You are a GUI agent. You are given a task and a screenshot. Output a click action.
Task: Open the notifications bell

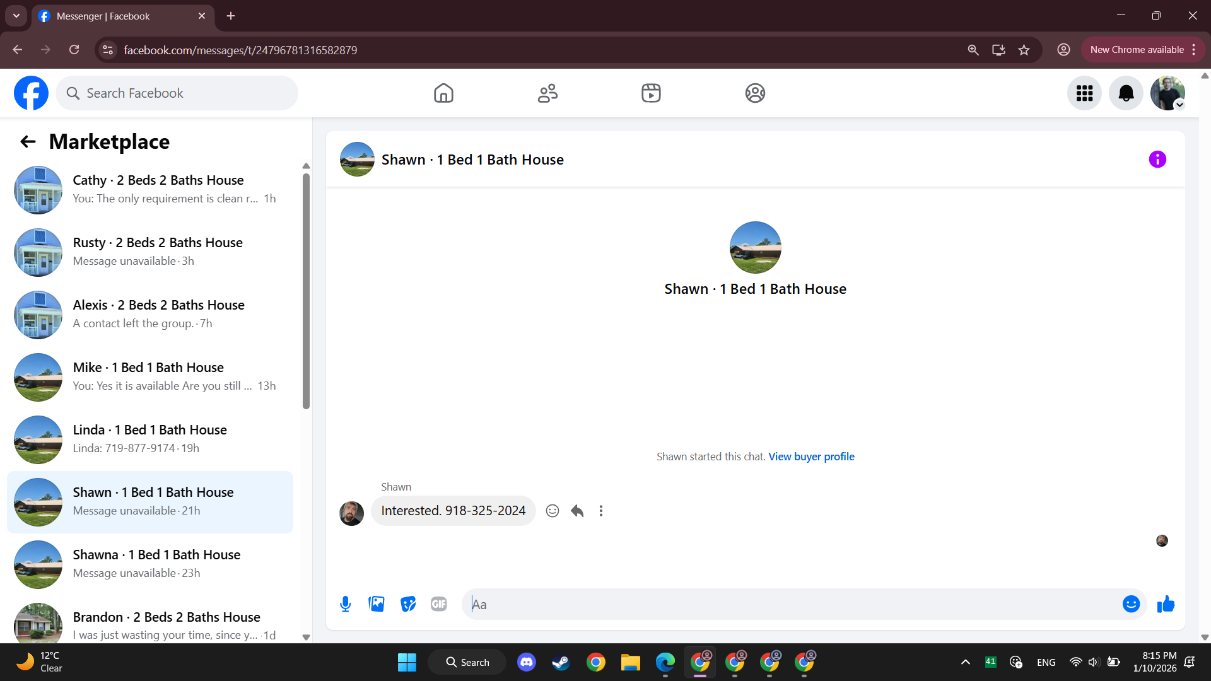(1126, 93)
